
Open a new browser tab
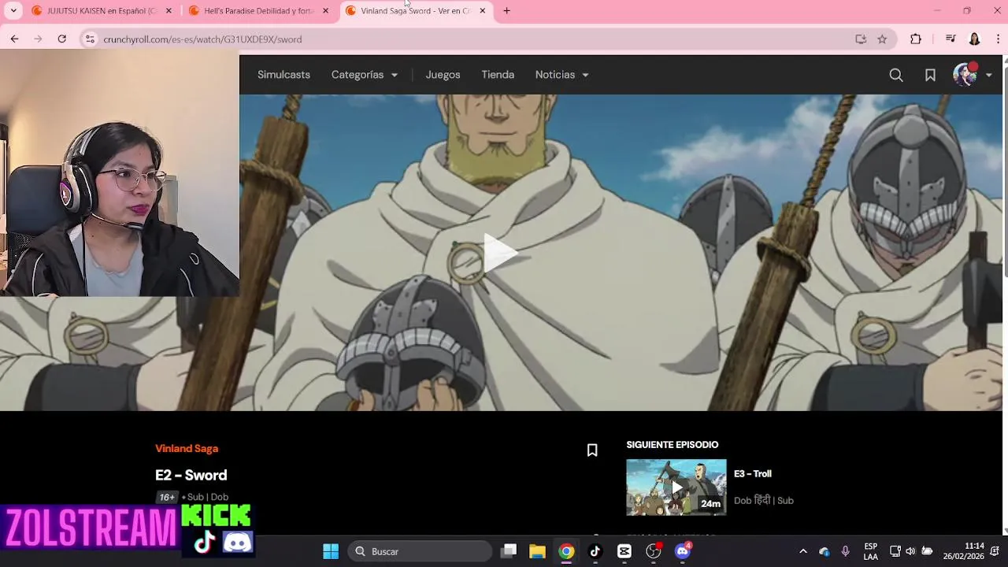tap(506, 11)
